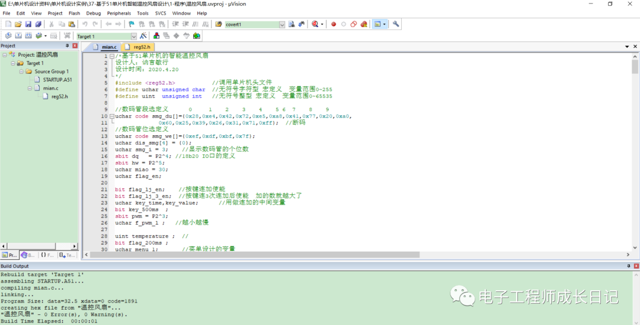
Task: Open the Peripherals menu
Action: tap(119, 13)
